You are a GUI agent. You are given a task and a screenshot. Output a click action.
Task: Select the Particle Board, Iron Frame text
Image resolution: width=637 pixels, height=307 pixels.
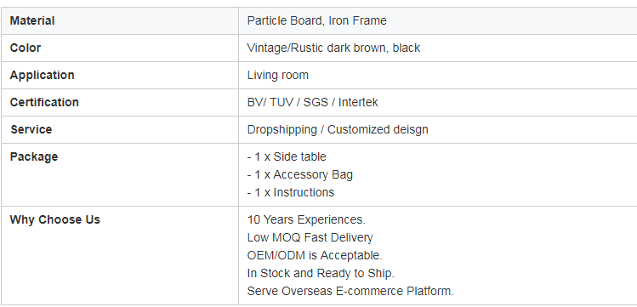coord(317,20)
